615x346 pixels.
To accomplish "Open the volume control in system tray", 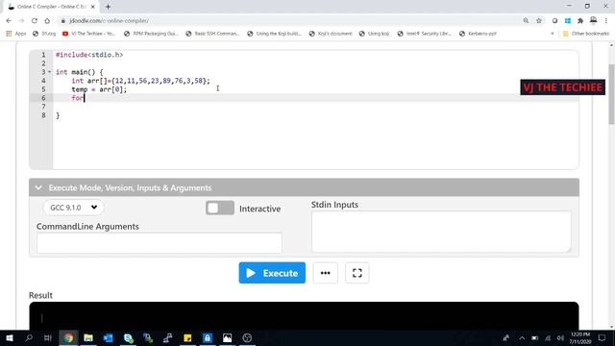I will (560, 338).
